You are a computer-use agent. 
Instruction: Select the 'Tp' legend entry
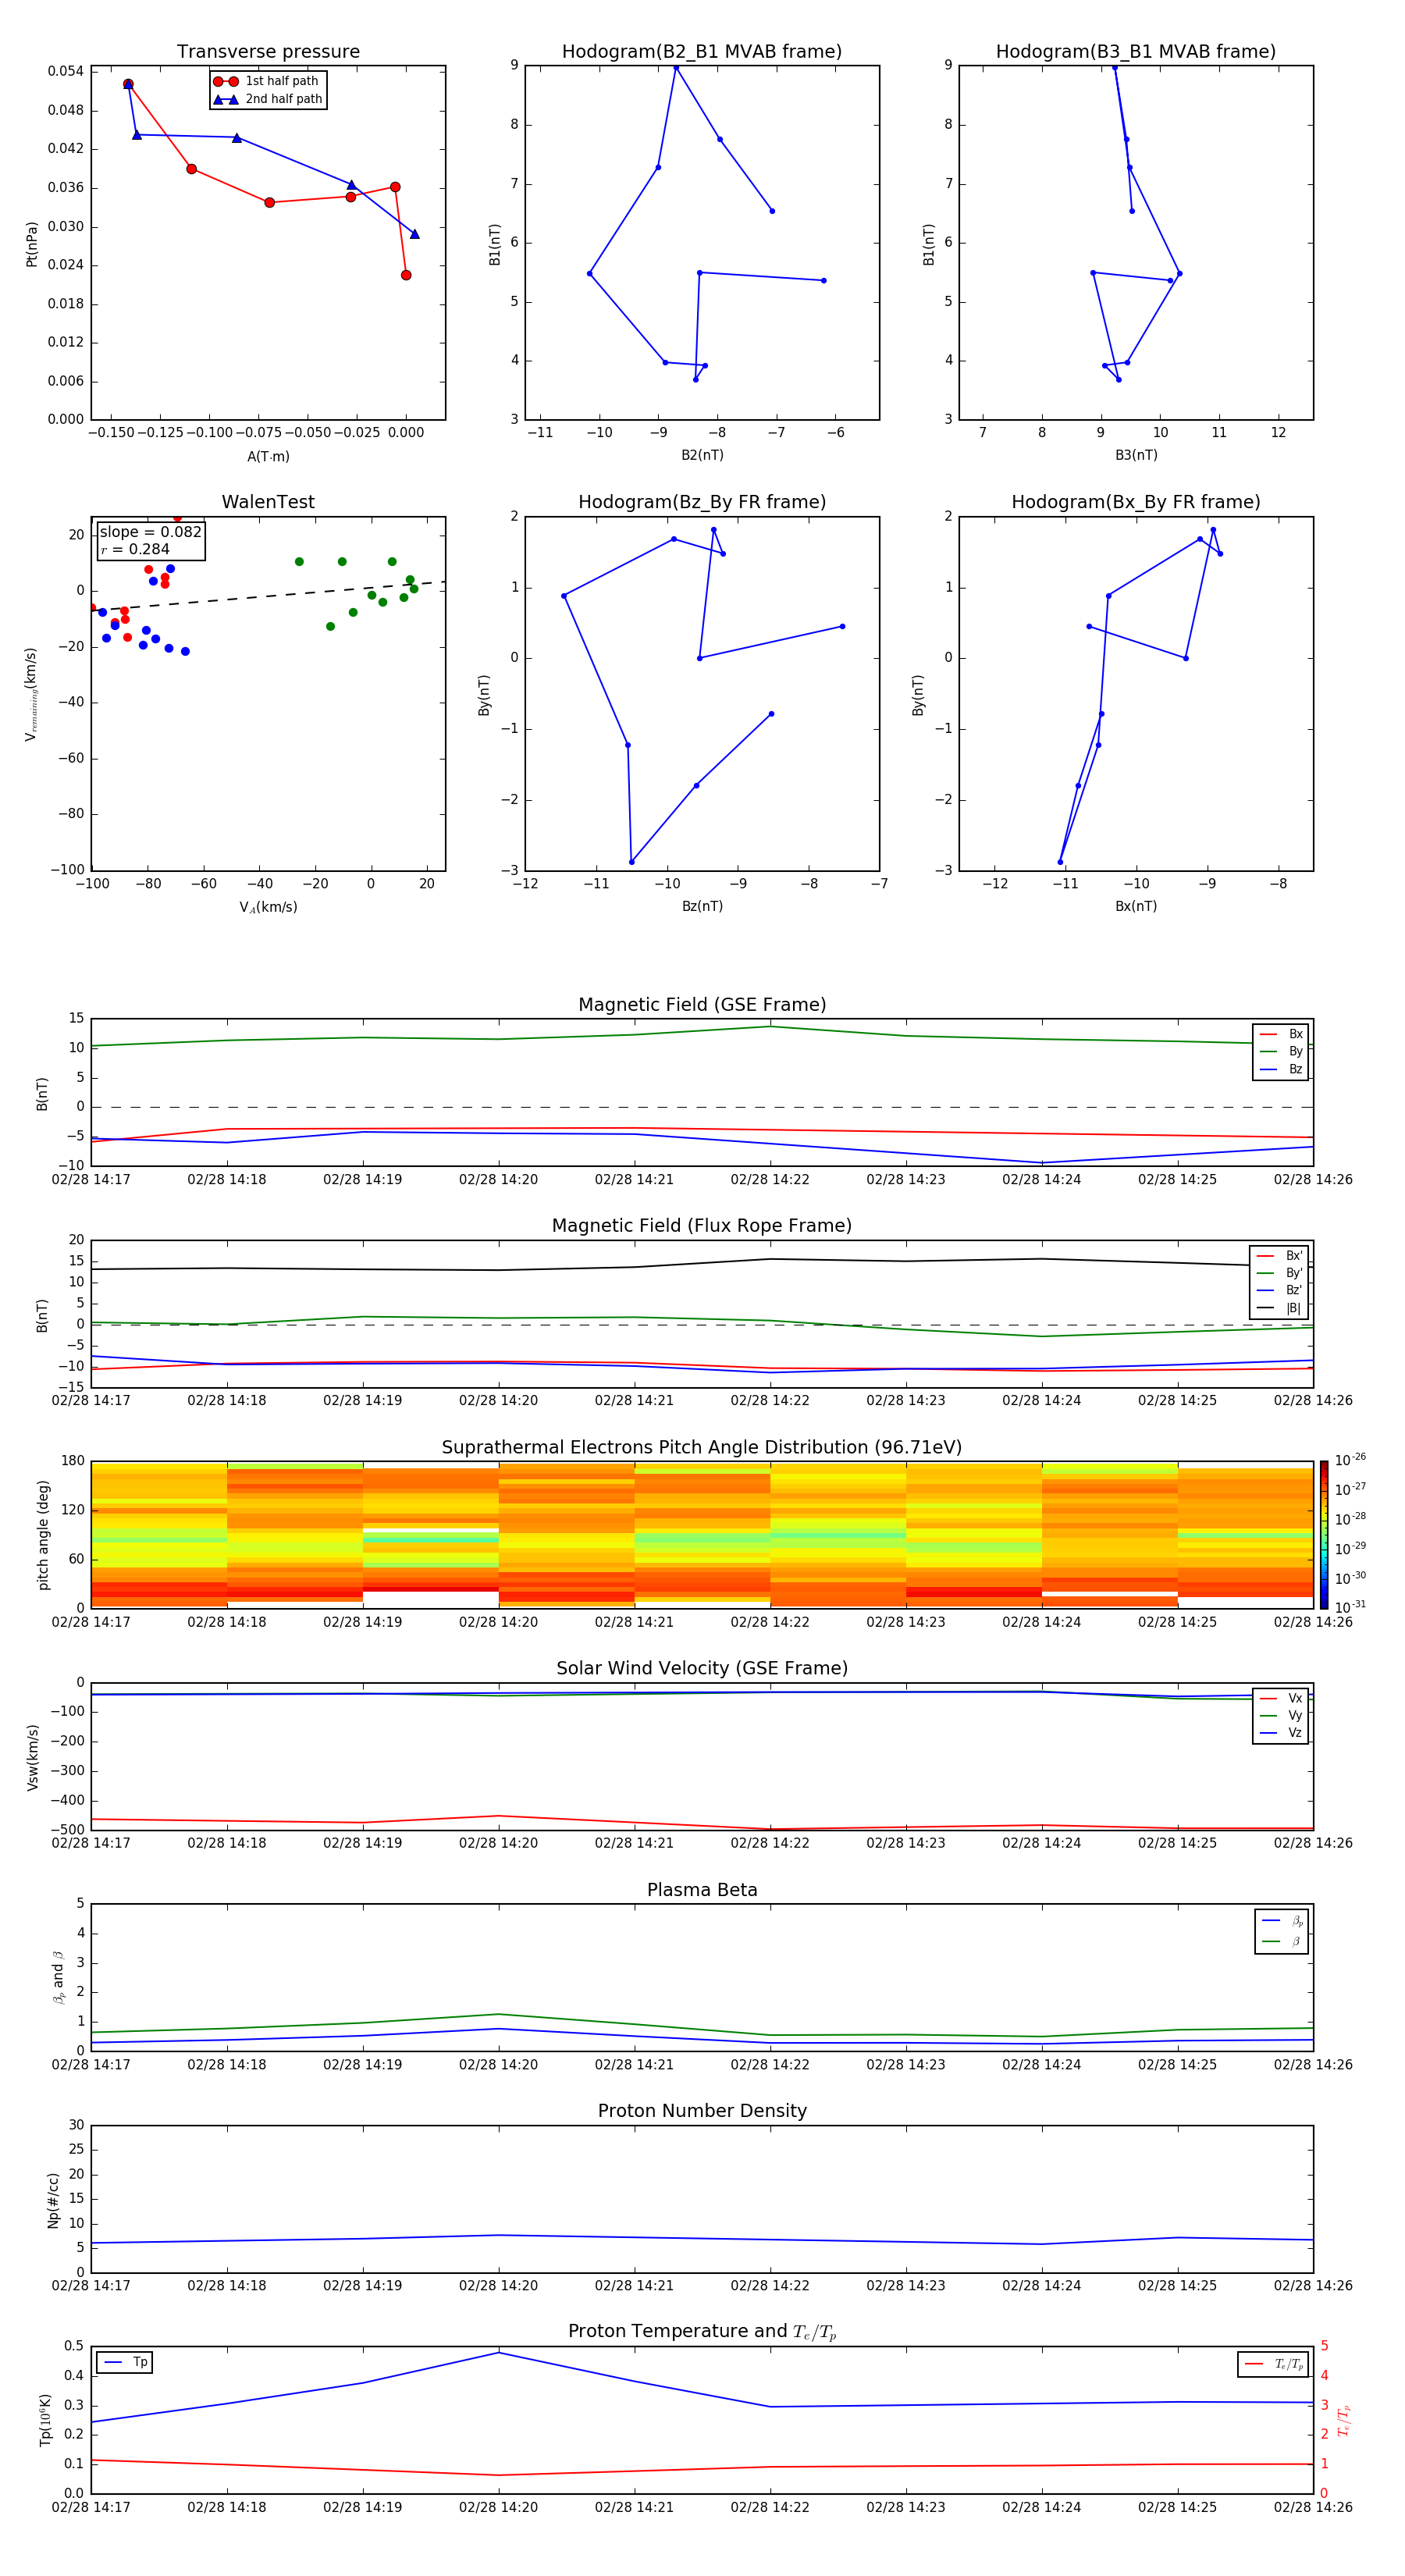coord(125,2363)
